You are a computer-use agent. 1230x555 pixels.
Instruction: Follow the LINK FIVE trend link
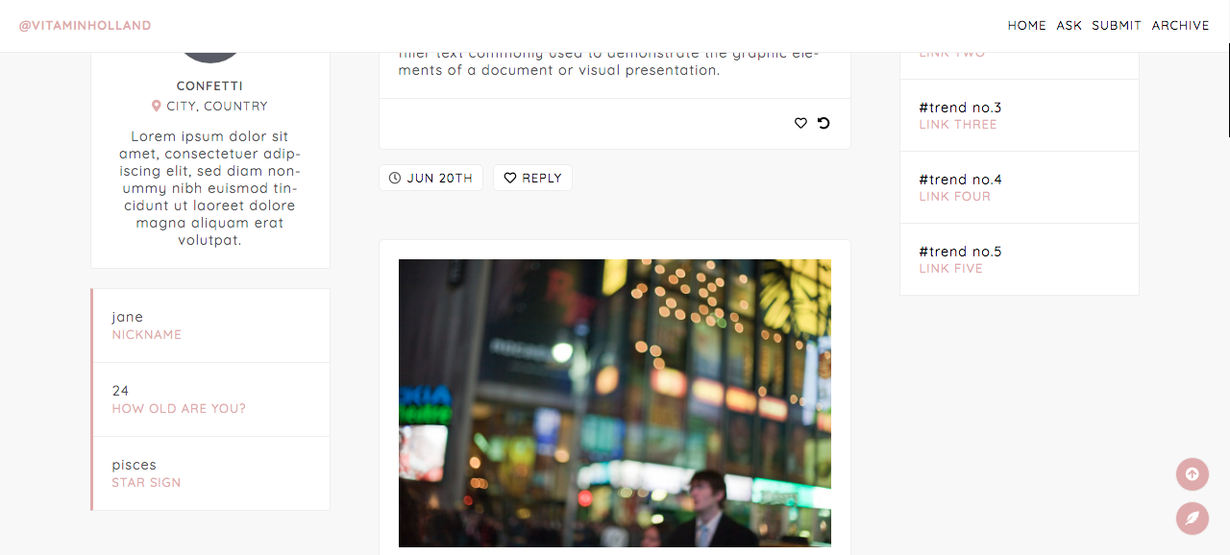click(x=951, y=269)
